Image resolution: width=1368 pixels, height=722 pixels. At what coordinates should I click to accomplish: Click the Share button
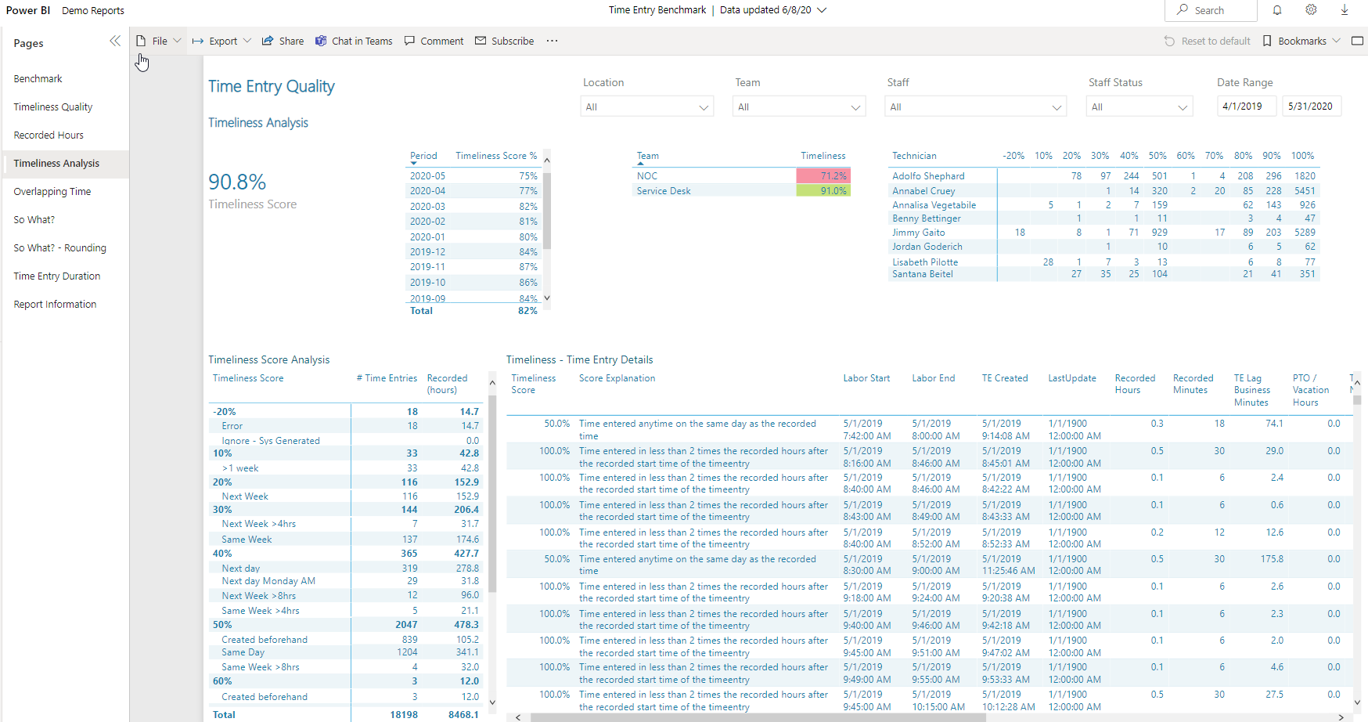pyautogui.click(x=283, y=41)
